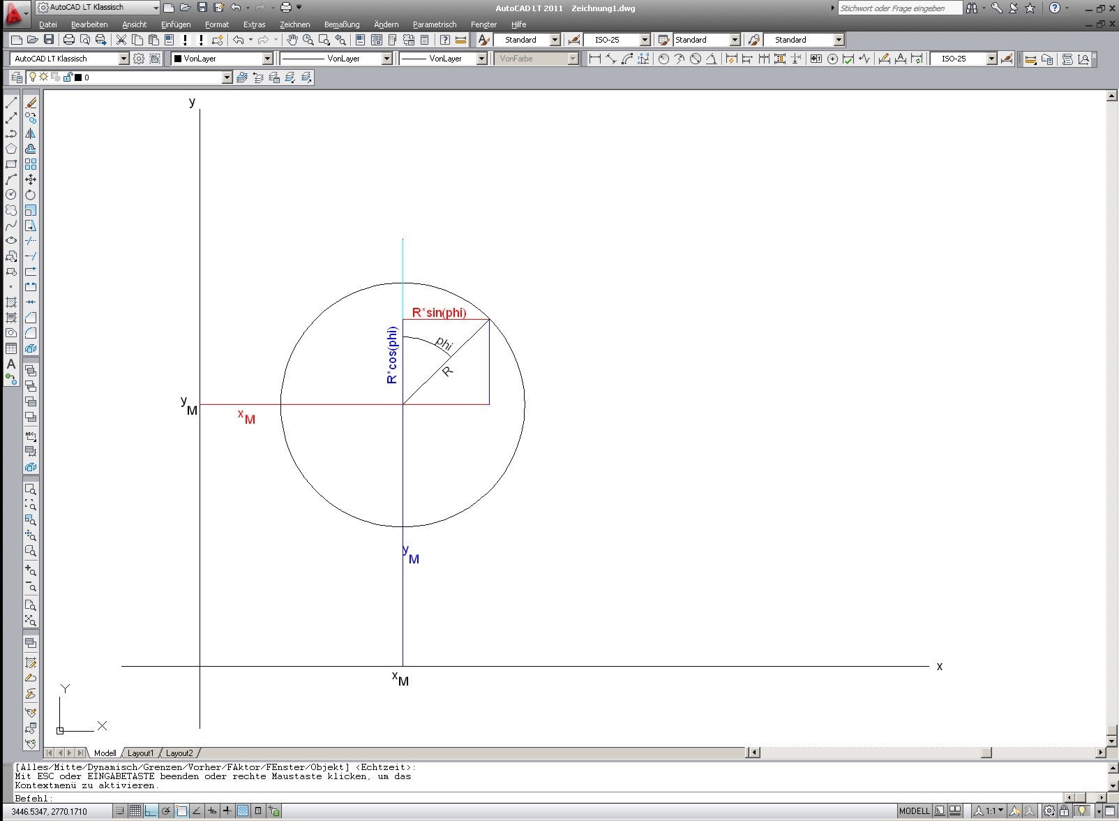Open the Datei menu
The image size is (1119, 821).
48,24
